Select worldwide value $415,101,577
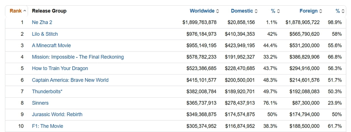351x132 pixels. click(201, 80)
